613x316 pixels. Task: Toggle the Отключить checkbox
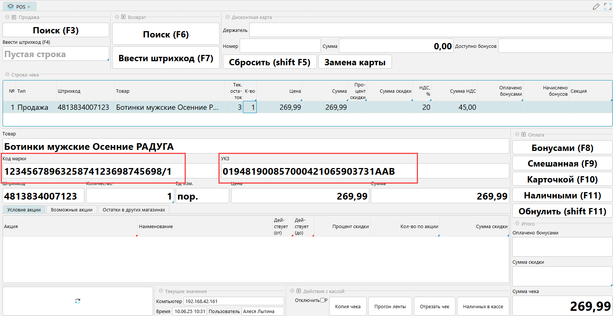tap(322, 300)
